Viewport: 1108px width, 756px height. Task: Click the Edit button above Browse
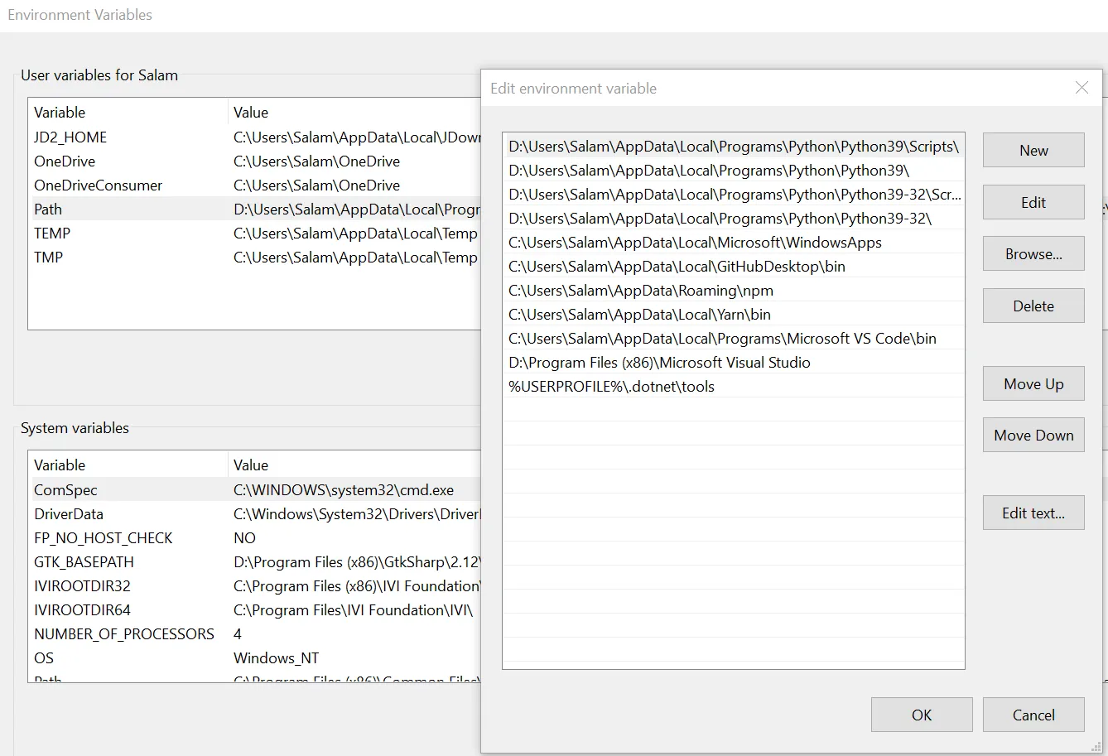pos(1033,202)
